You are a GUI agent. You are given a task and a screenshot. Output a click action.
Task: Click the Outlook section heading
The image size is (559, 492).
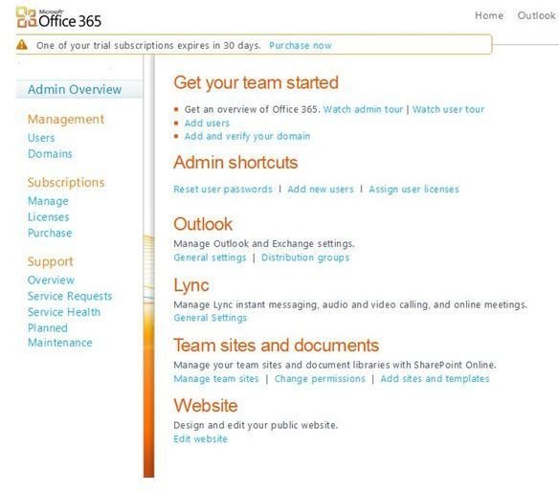pyautogui.click(x=203, y=224)
